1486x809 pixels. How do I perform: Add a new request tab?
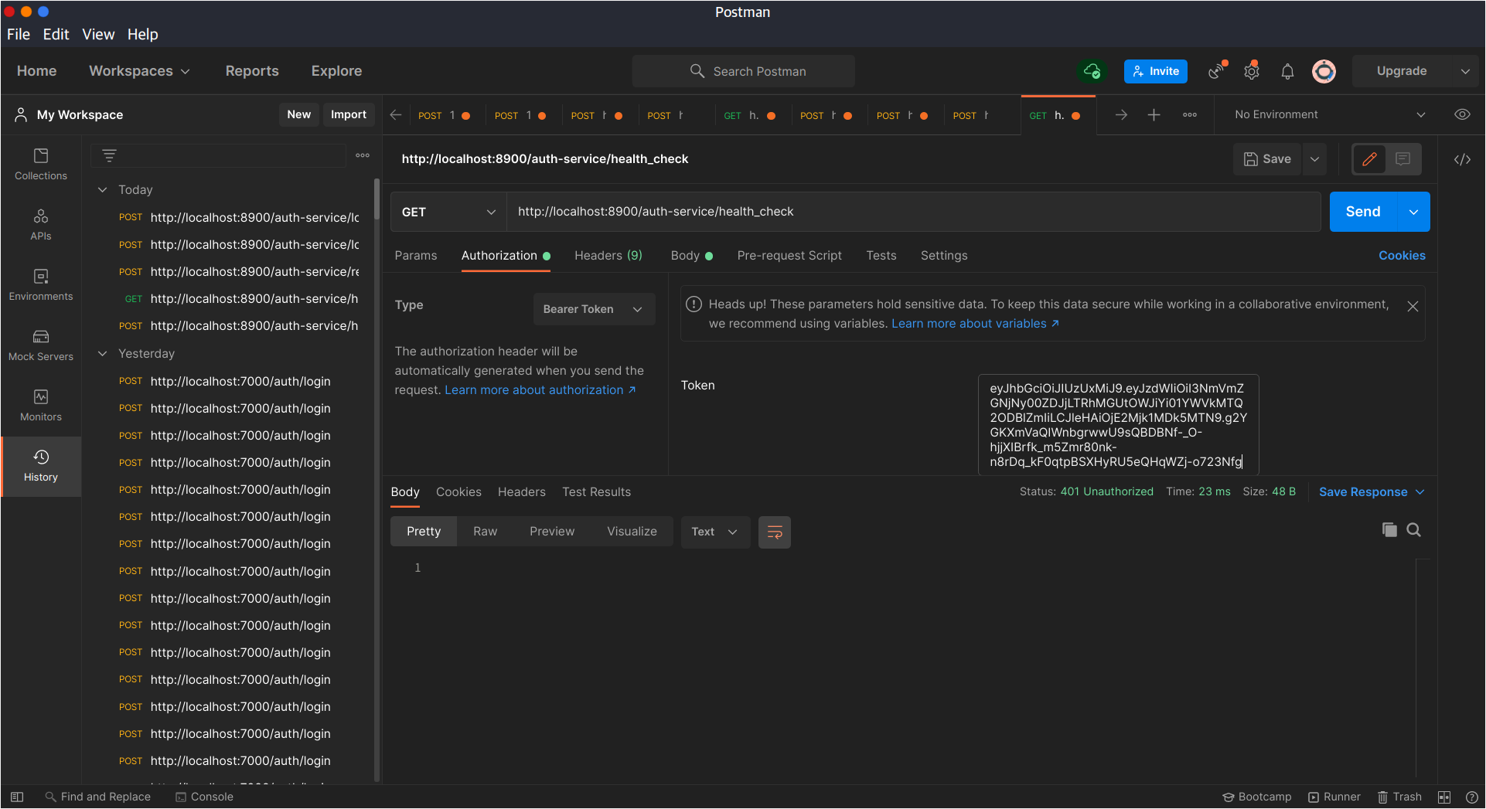point(1154,114)
